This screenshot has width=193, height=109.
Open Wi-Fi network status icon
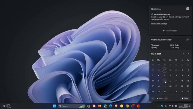click(170, 106)
